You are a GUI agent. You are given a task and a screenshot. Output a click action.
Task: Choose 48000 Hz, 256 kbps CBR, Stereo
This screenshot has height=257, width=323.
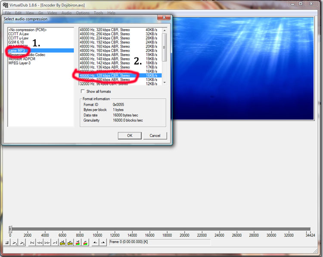[x=121, y=34]
